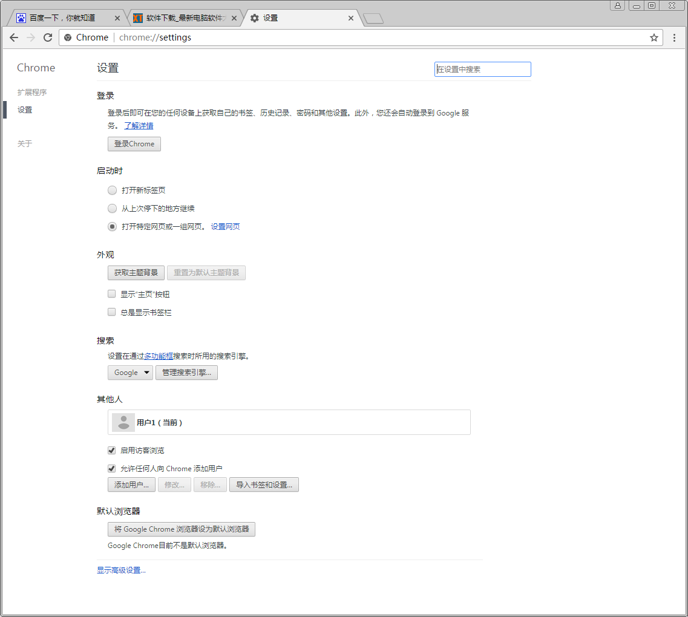Click the 登录Chrome button
688x617 pixels.
[134, 144]
